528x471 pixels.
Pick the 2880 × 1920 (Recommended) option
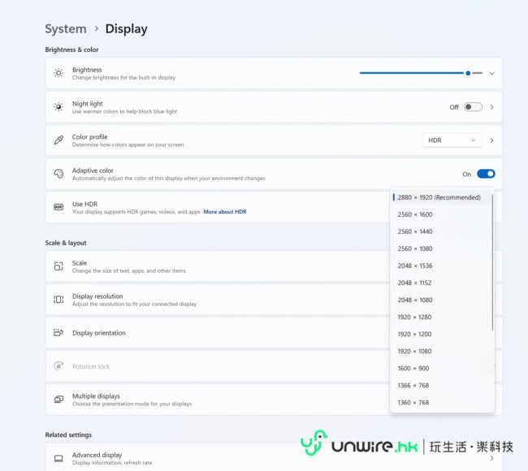point(439,197)
